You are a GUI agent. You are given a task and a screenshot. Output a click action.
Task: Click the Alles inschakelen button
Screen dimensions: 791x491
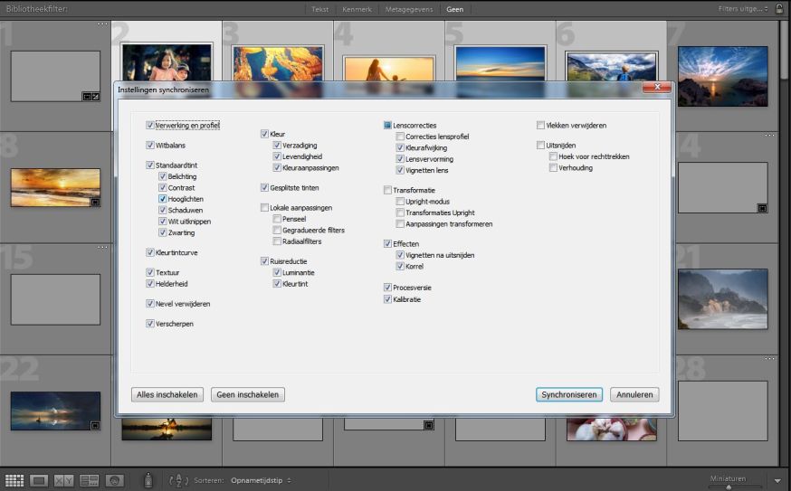(x=167, y=394)
